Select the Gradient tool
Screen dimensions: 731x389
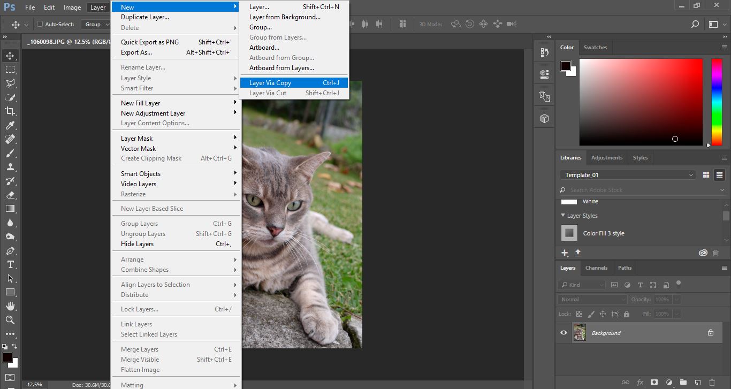click(x=10, y=209)
